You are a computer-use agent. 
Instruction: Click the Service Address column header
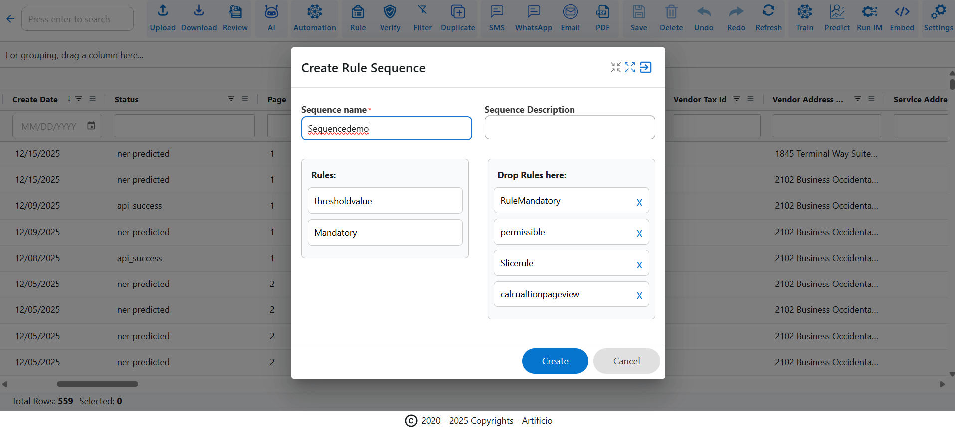coord(920,99)
